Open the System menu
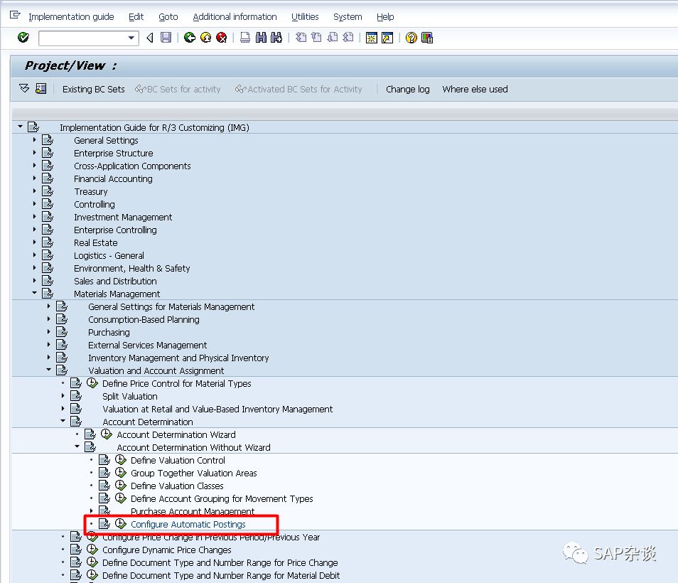This screenshot has height=583, width=678. (x=348, y=16)
